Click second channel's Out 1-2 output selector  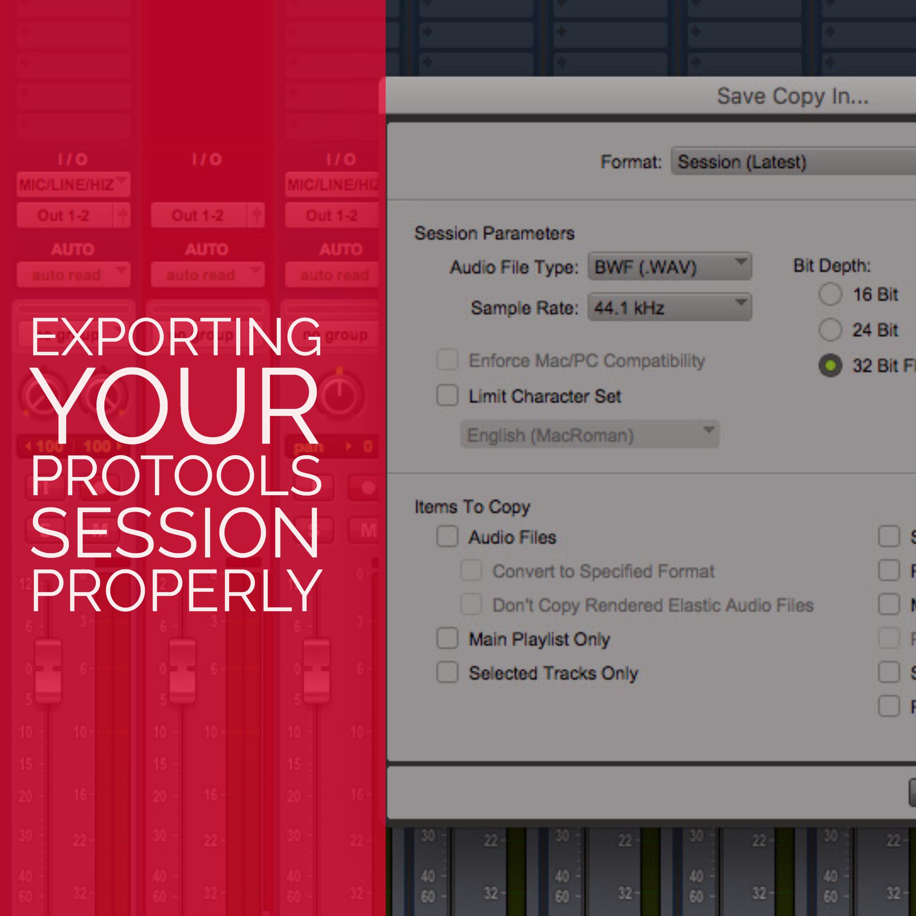pos(199,215)
